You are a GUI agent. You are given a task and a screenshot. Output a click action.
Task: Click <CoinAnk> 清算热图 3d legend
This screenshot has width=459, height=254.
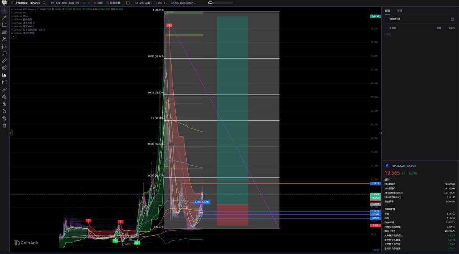tap(23, 23)
